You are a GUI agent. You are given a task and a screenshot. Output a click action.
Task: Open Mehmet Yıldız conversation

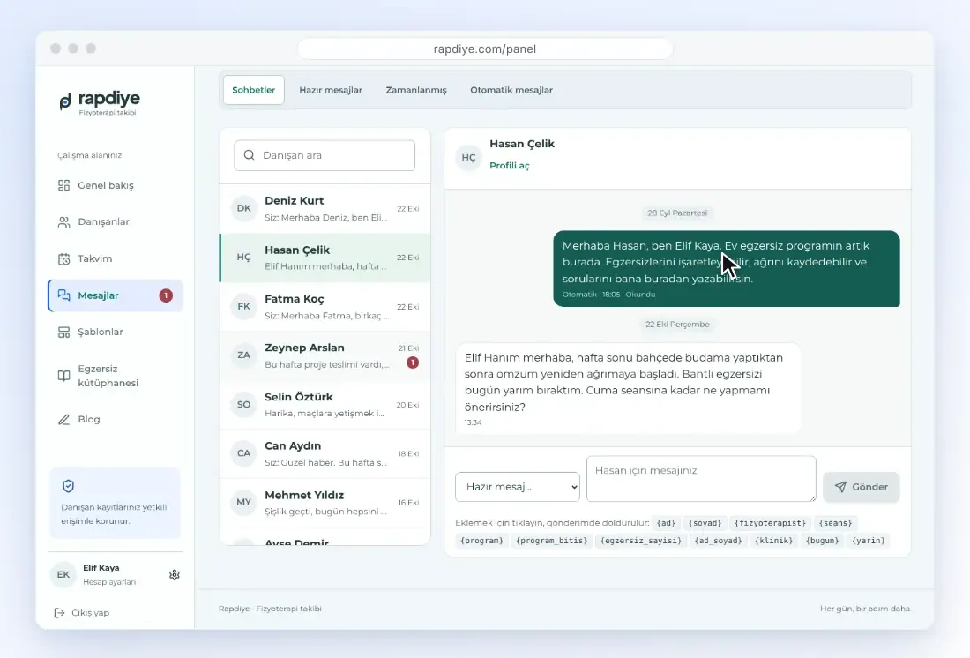tap(325, 503)
